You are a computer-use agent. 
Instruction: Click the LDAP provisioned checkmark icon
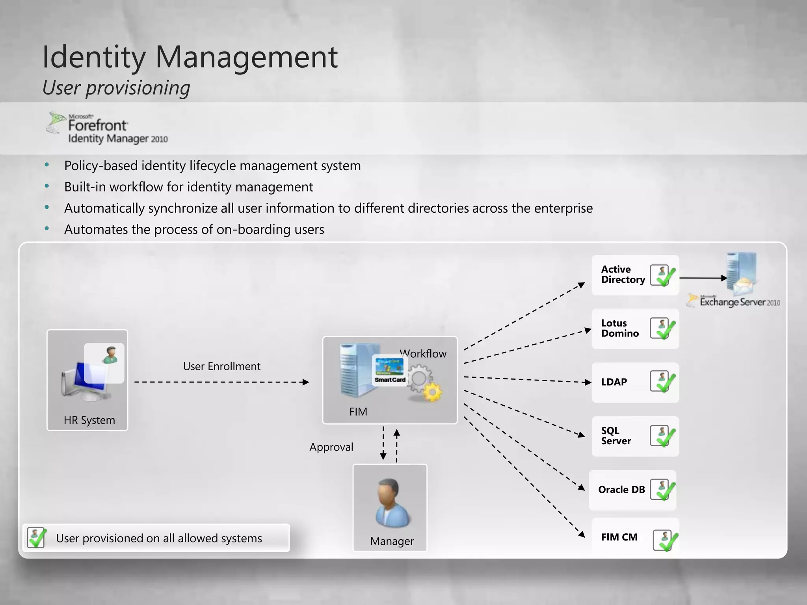[x=663, y=382]
